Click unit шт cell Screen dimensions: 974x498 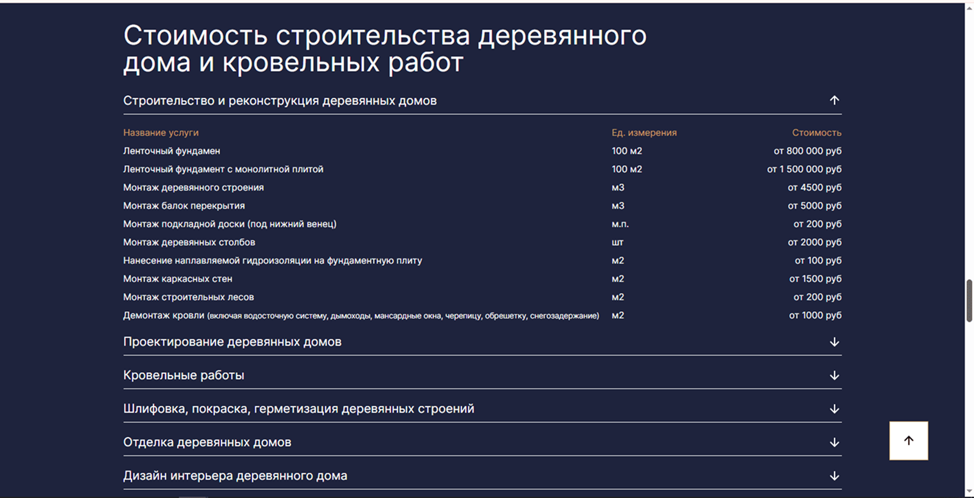[x=617, y=242]
